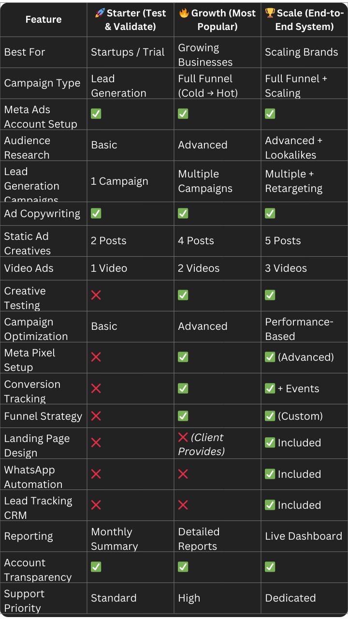Viewport: 348px width, 619px height.
Task: Click the "Live Dashboard" cell
Action: 304,536
